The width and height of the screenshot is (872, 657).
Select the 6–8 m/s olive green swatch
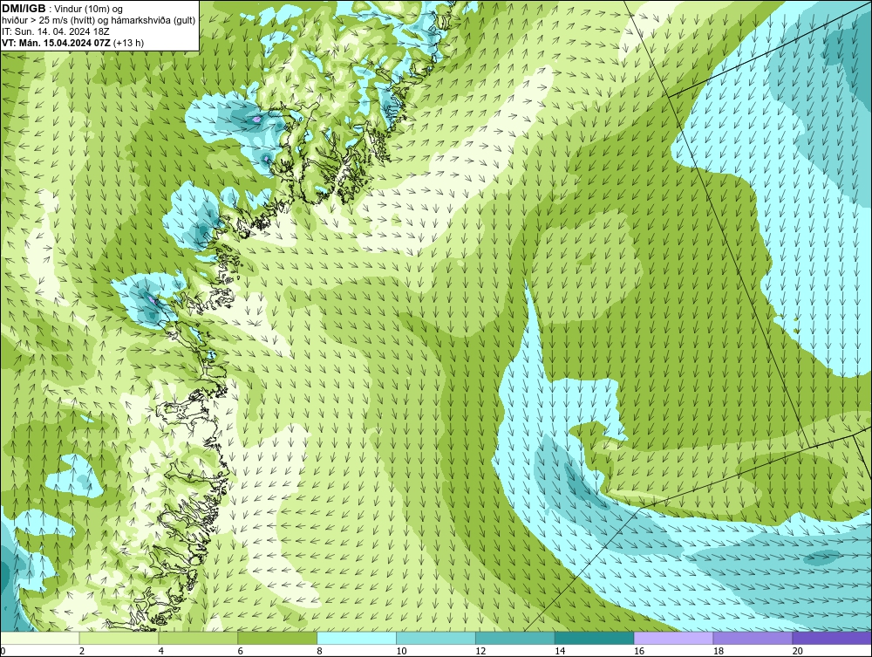(x=277, y=638)
